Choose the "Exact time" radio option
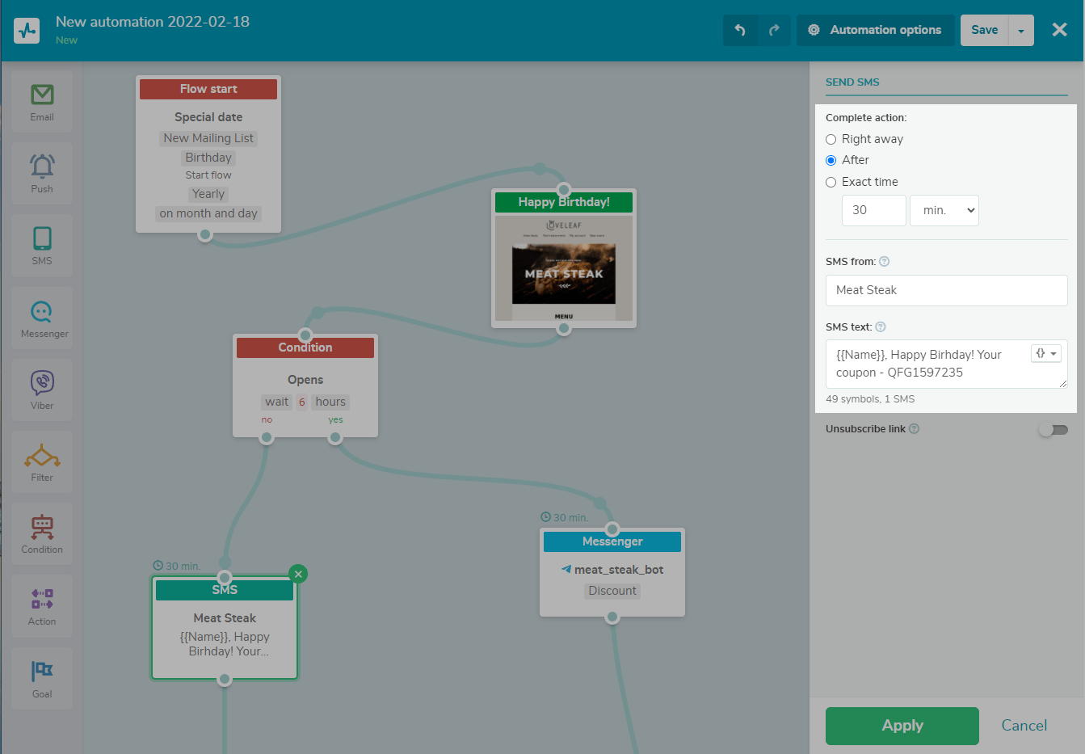 click(x=831, y=182)
